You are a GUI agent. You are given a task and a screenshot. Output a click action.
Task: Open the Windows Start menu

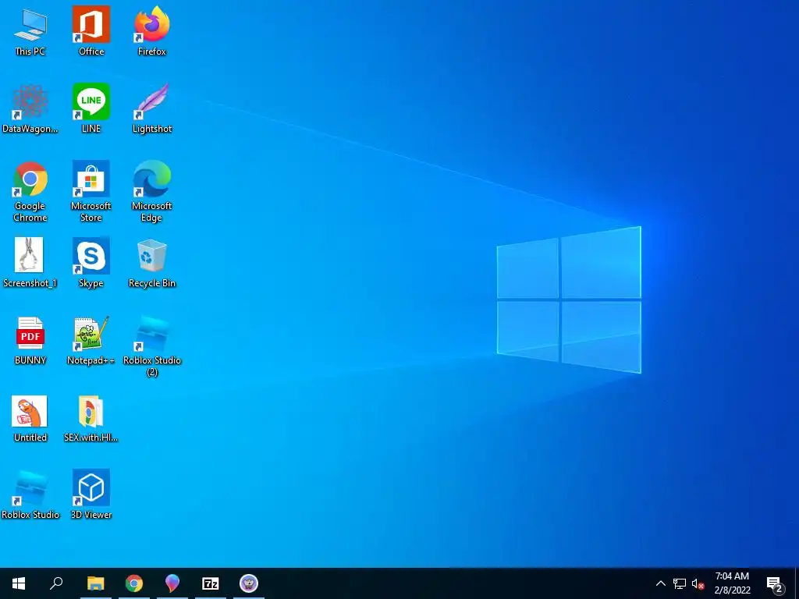19,583
